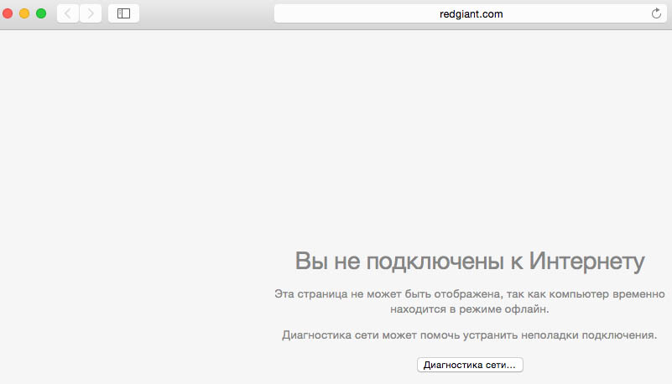Image resolution: width=672 pixels, height=384 pixels.
Task: Show the sidebar with the sidebar icon
Action: 123,13
